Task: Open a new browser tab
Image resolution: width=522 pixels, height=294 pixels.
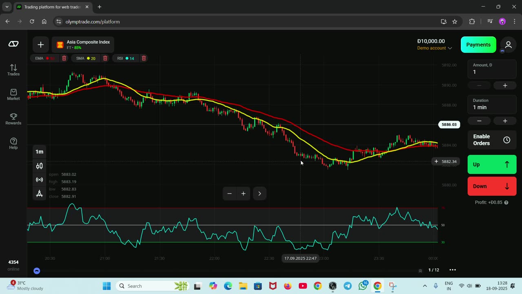Action: click(x=99, y=7)
